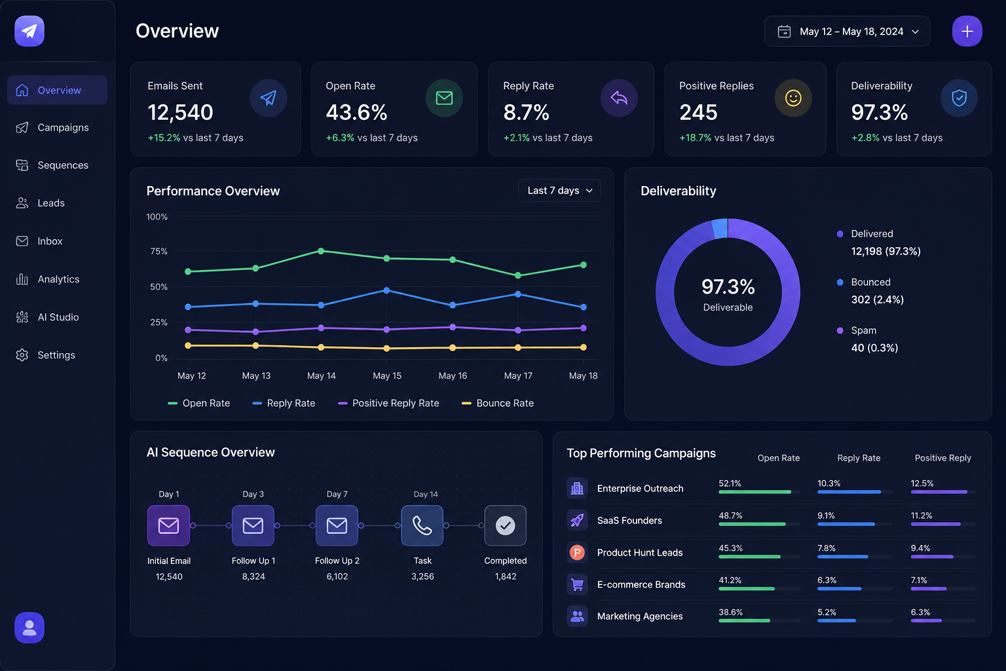Viewport: 1006px width, 671px height.
Task: Open the May 12 – May 18 date range dropdown
Action: click(847, 31)
